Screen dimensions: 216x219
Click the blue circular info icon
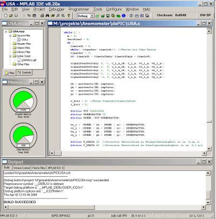pyautogui.click(x=124, y=16)
